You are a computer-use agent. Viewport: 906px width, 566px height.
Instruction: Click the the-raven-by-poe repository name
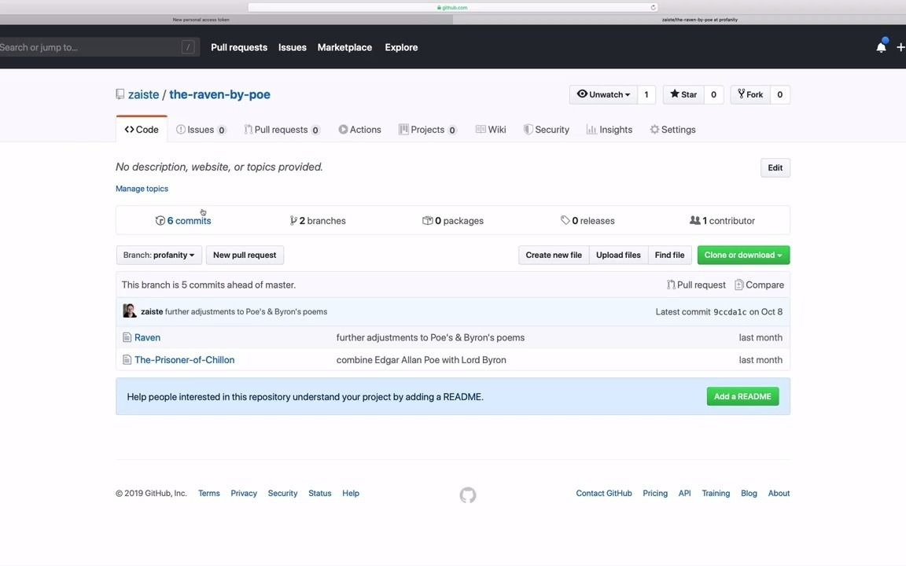tap(219, 94)
